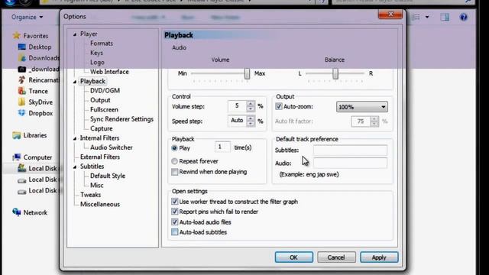Click the Network icon in Explorer sidebar
The image size is (489, 275).
coord(17,212)
